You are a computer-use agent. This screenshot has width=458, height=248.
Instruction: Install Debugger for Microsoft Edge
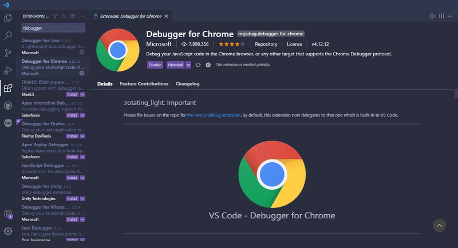(x=73, y=219)
